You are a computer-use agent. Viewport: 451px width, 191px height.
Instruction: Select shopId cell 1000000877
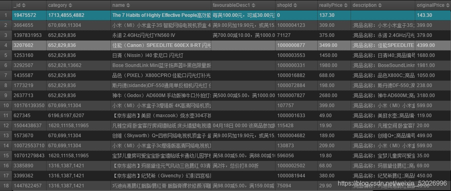point(296,45)
